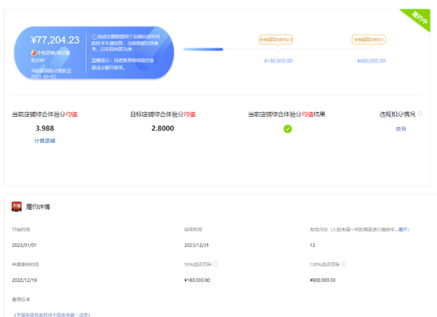The height and width of the screenshot is (317, 437).
Task: Click the ¥180,000.00 milestone dot
Action: [x=277, y=49]
